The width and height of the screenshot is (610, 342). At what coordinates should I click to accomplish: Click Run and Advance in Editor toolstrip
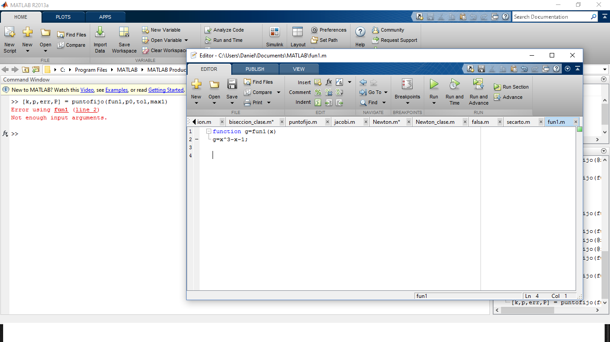[x=479, y=92]
